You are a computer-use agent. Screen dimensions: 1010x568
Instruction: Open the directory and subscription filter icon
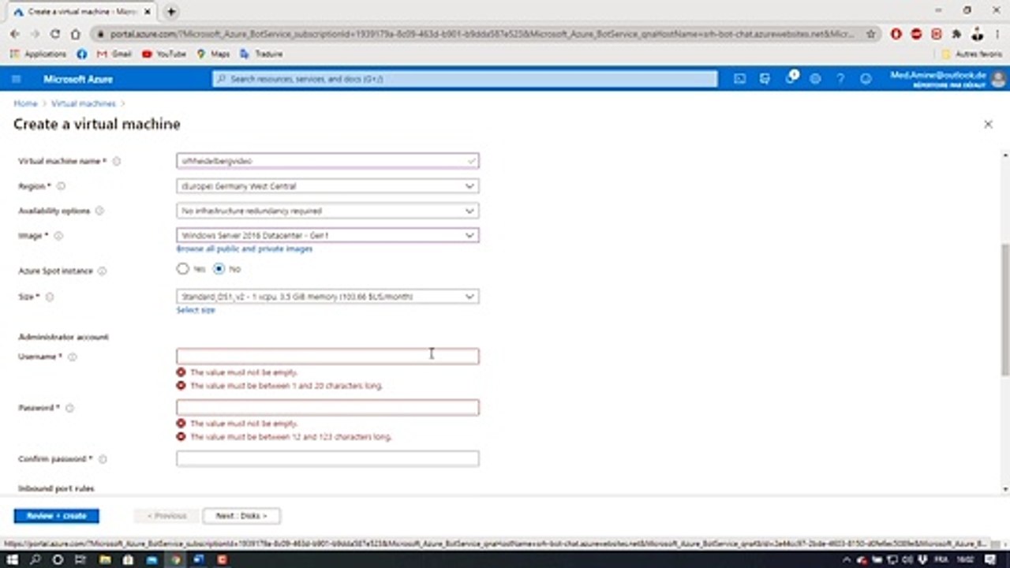pos(765,79)
